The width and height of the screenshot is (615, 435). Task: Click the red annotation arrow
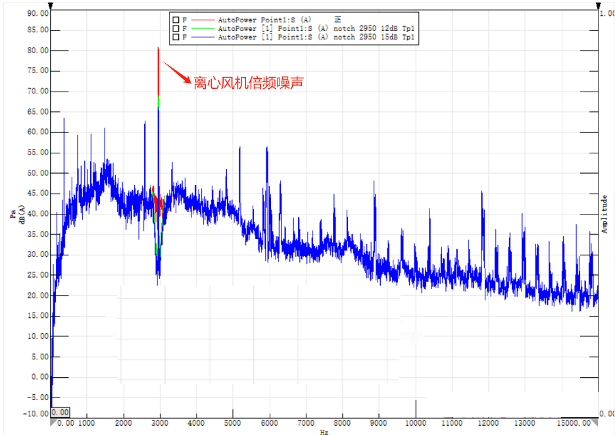pyautogui.click(x=176, y=71)
